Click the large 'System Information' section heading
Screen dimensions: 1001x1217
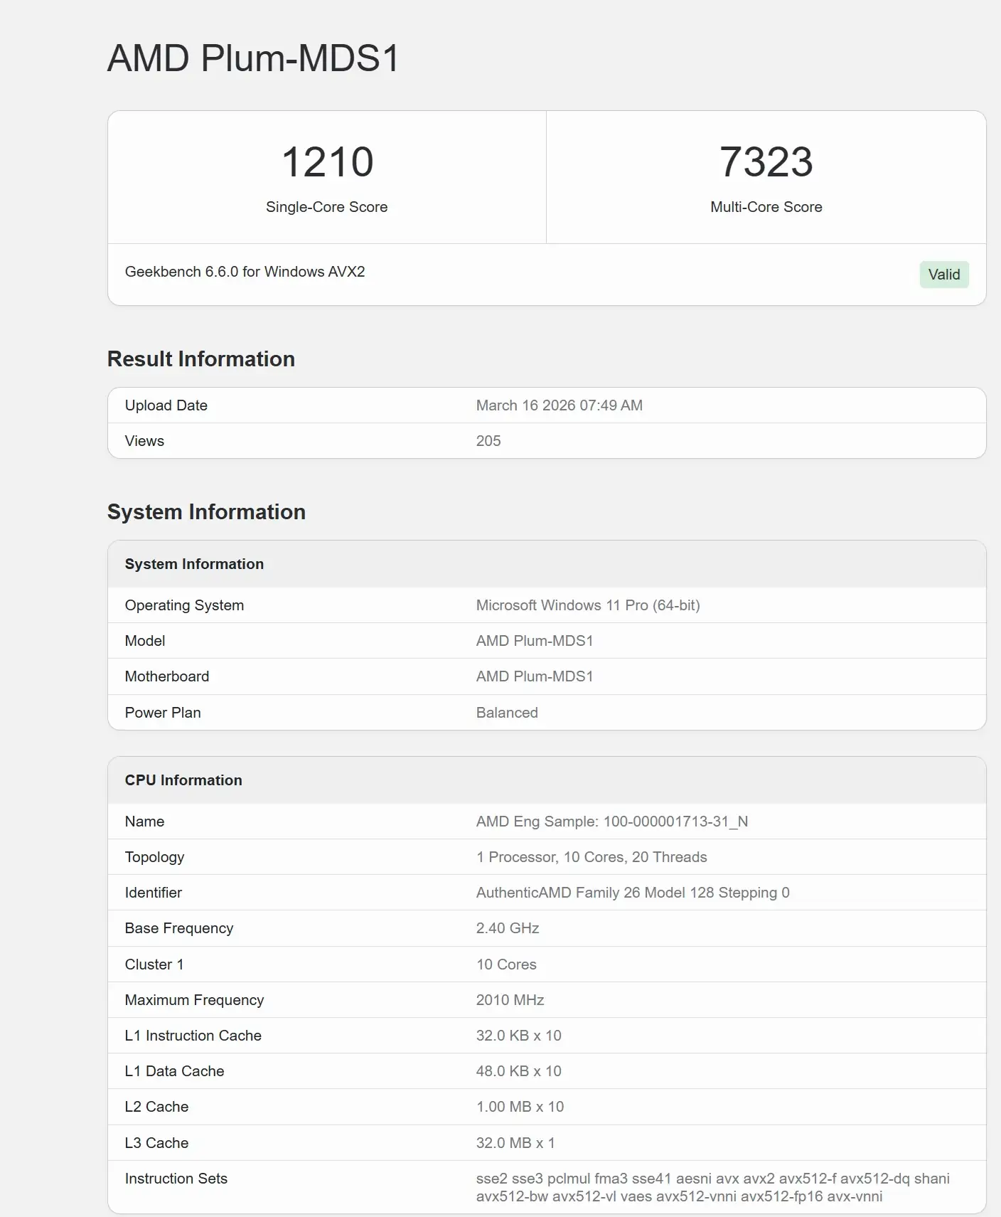click(206, 512)
